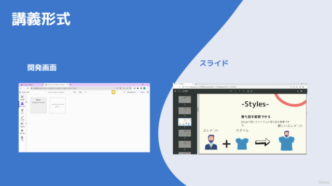Click the '講義形式' title text

coord(41,19)
